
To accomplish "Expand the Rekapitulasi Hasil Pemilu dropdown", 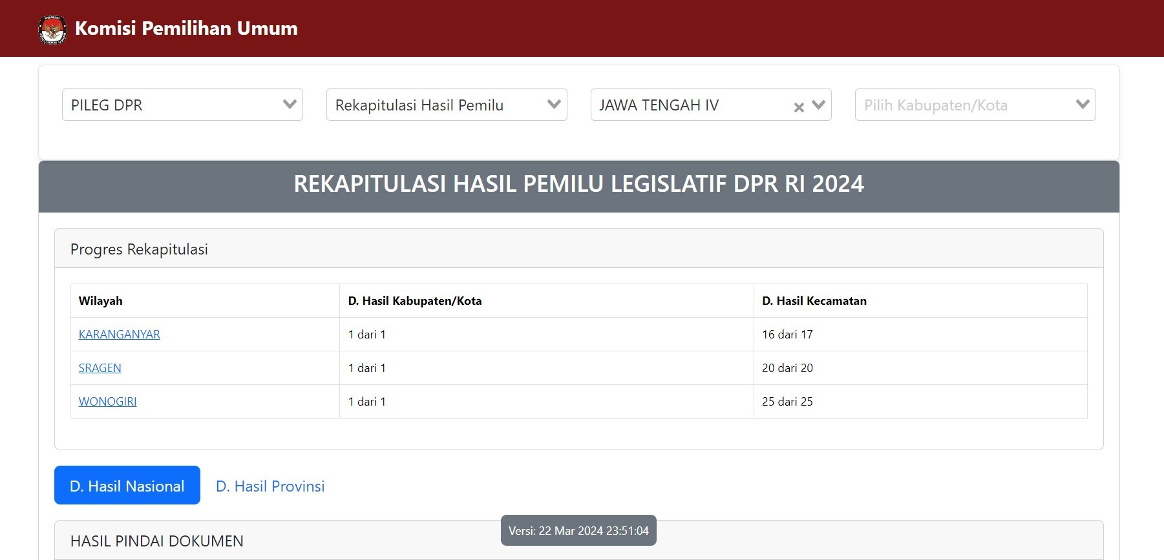I will point(447,105).
